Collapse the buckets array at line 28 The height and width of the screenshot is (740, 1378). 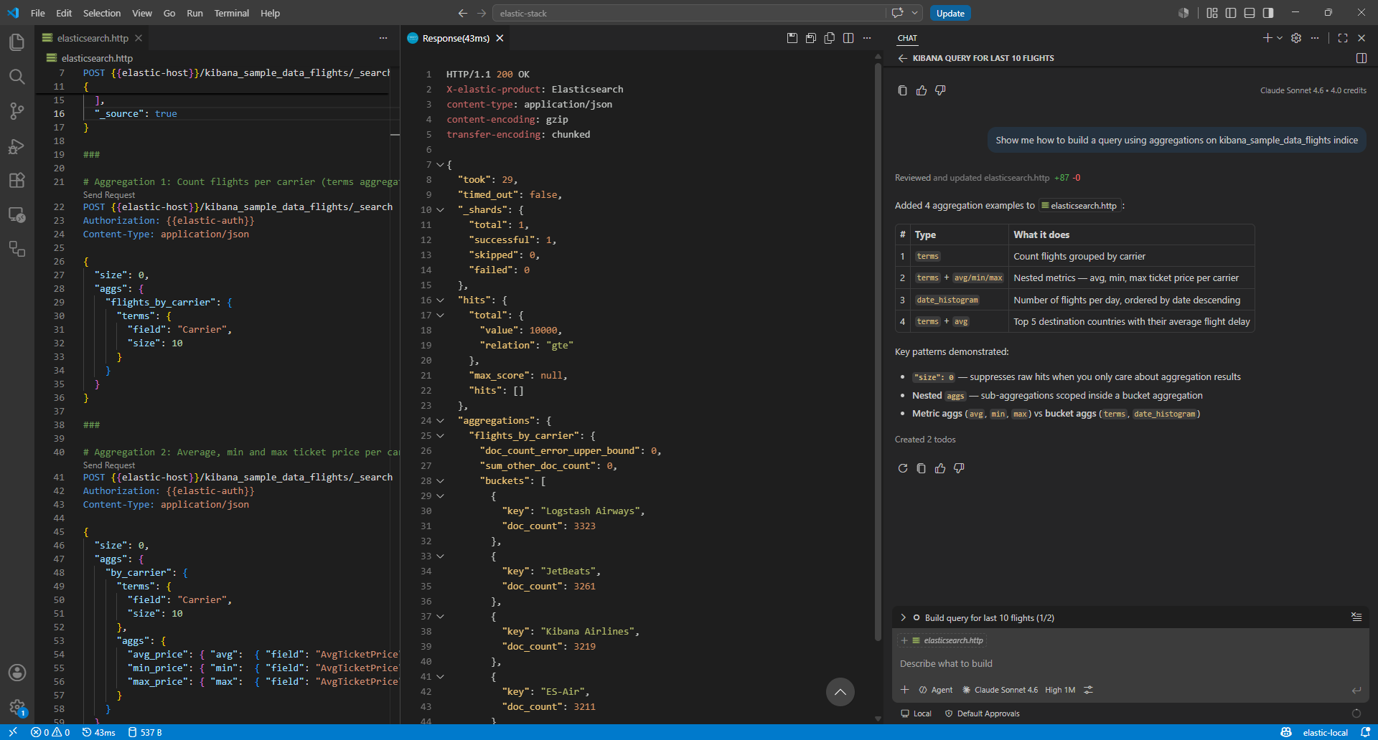[x=440, y=481]
